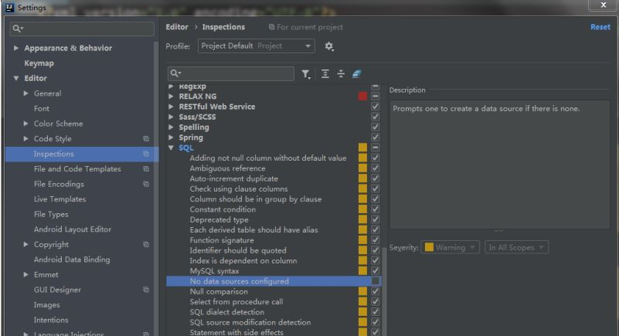Click the project-level icon beside File Encodings
Image resolution: width=619 pixels, height=336 pixels.
click(146, 184)
